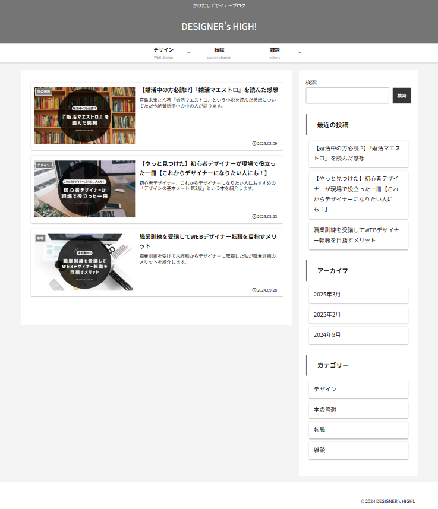This screenshot has height=509, width=438.
Task: Open the 転職 career change menu item
Action: coord(219,53)
